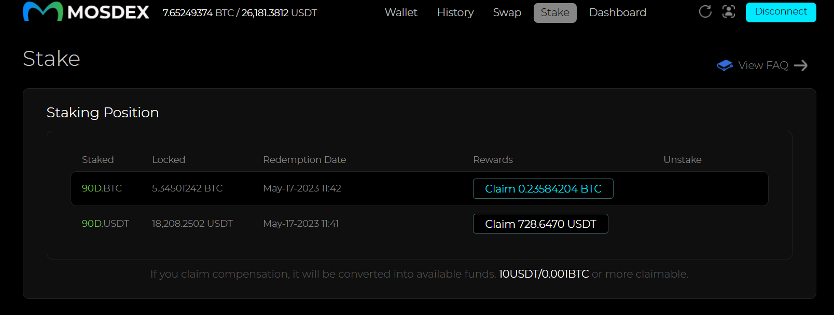834x315 pixels.
Task: Open the account profile scan icon
Action: coord(729,11)
